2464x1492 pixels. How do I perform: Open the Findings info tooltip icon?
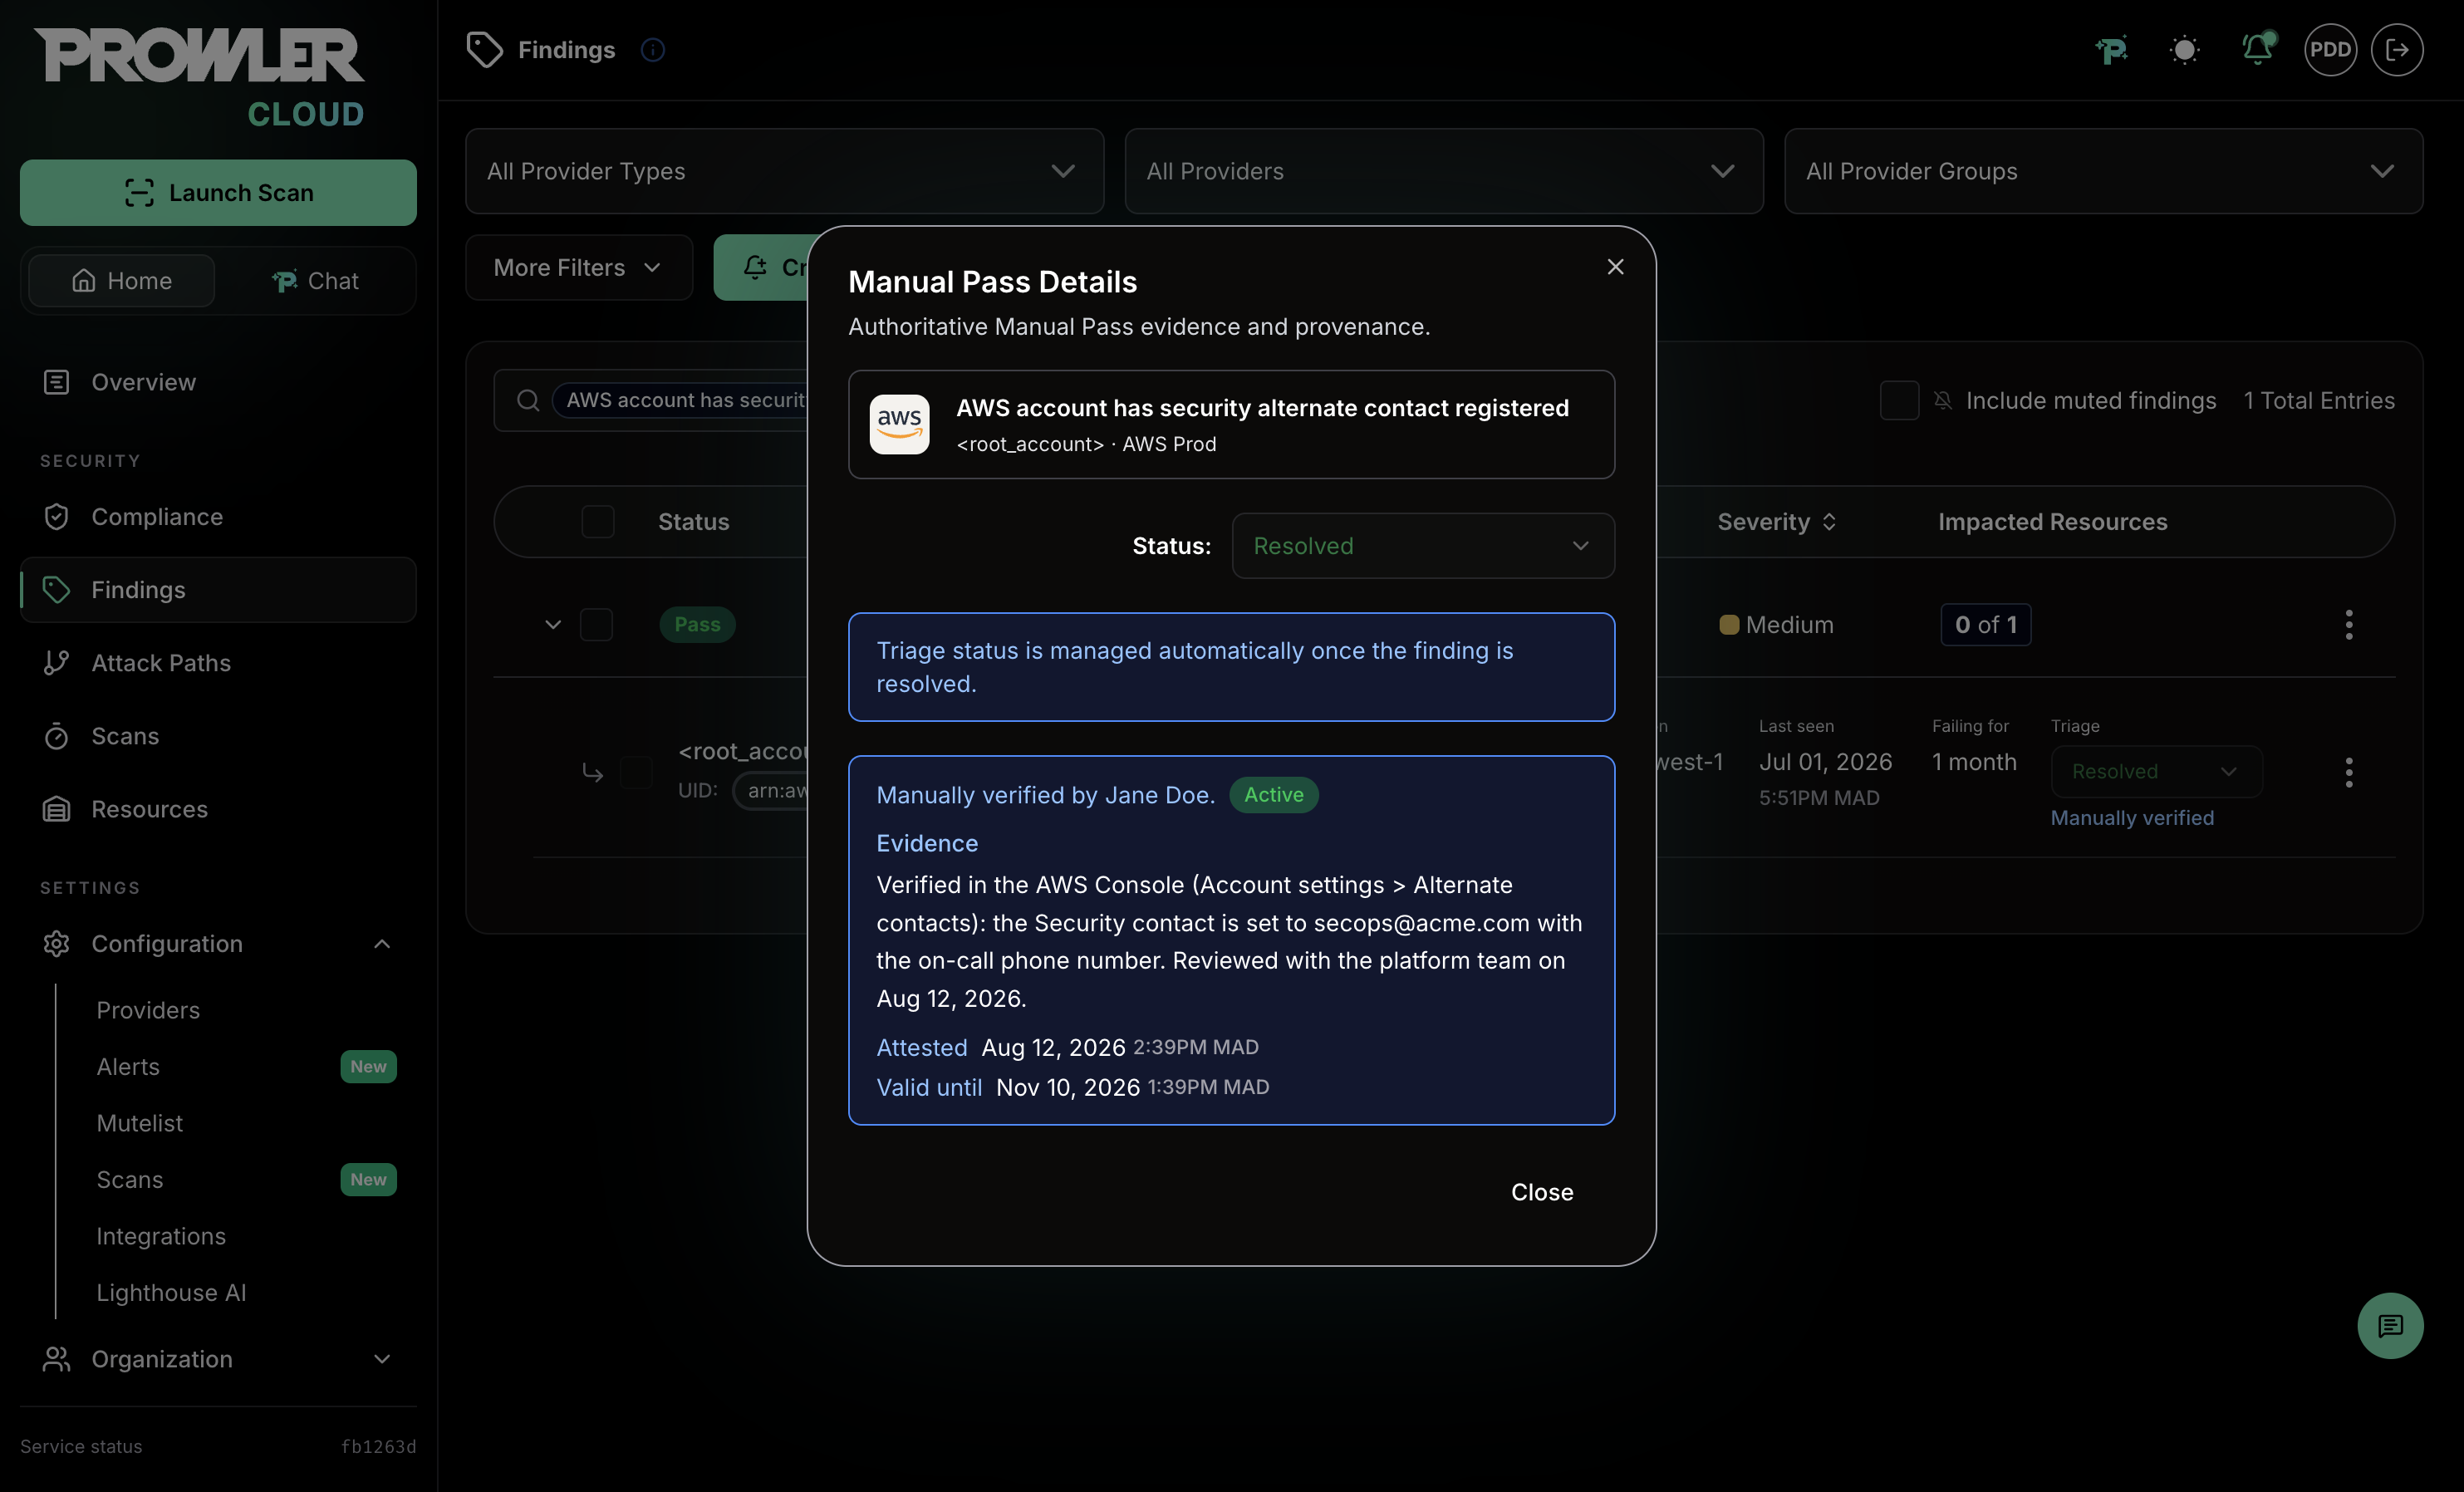(653, 50)
